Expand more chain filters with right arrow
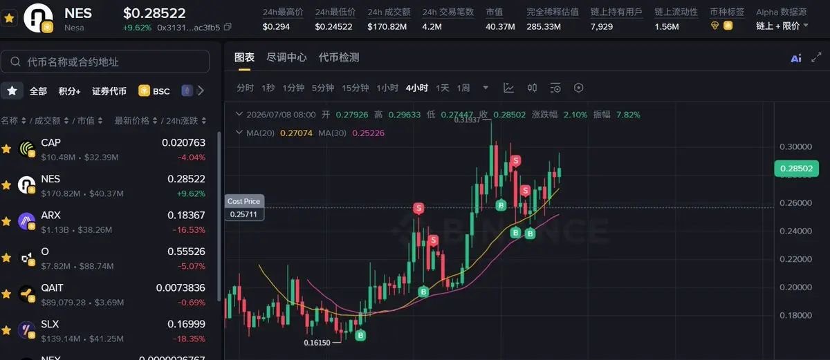This screenshot has height=360, width=830. tap(201, 91)
